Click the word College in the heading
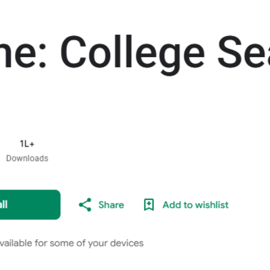 (x=132, y=54)
